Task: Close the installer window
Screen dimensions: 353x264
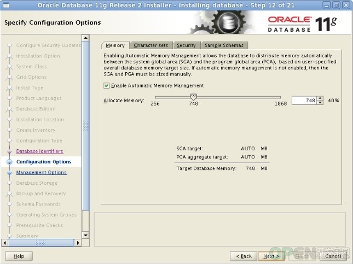Action: [346, 5]
